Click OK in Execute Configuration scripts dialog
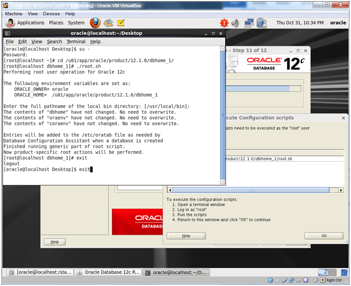The width and height of the screenshot is (351, 286). coord(324,236)
